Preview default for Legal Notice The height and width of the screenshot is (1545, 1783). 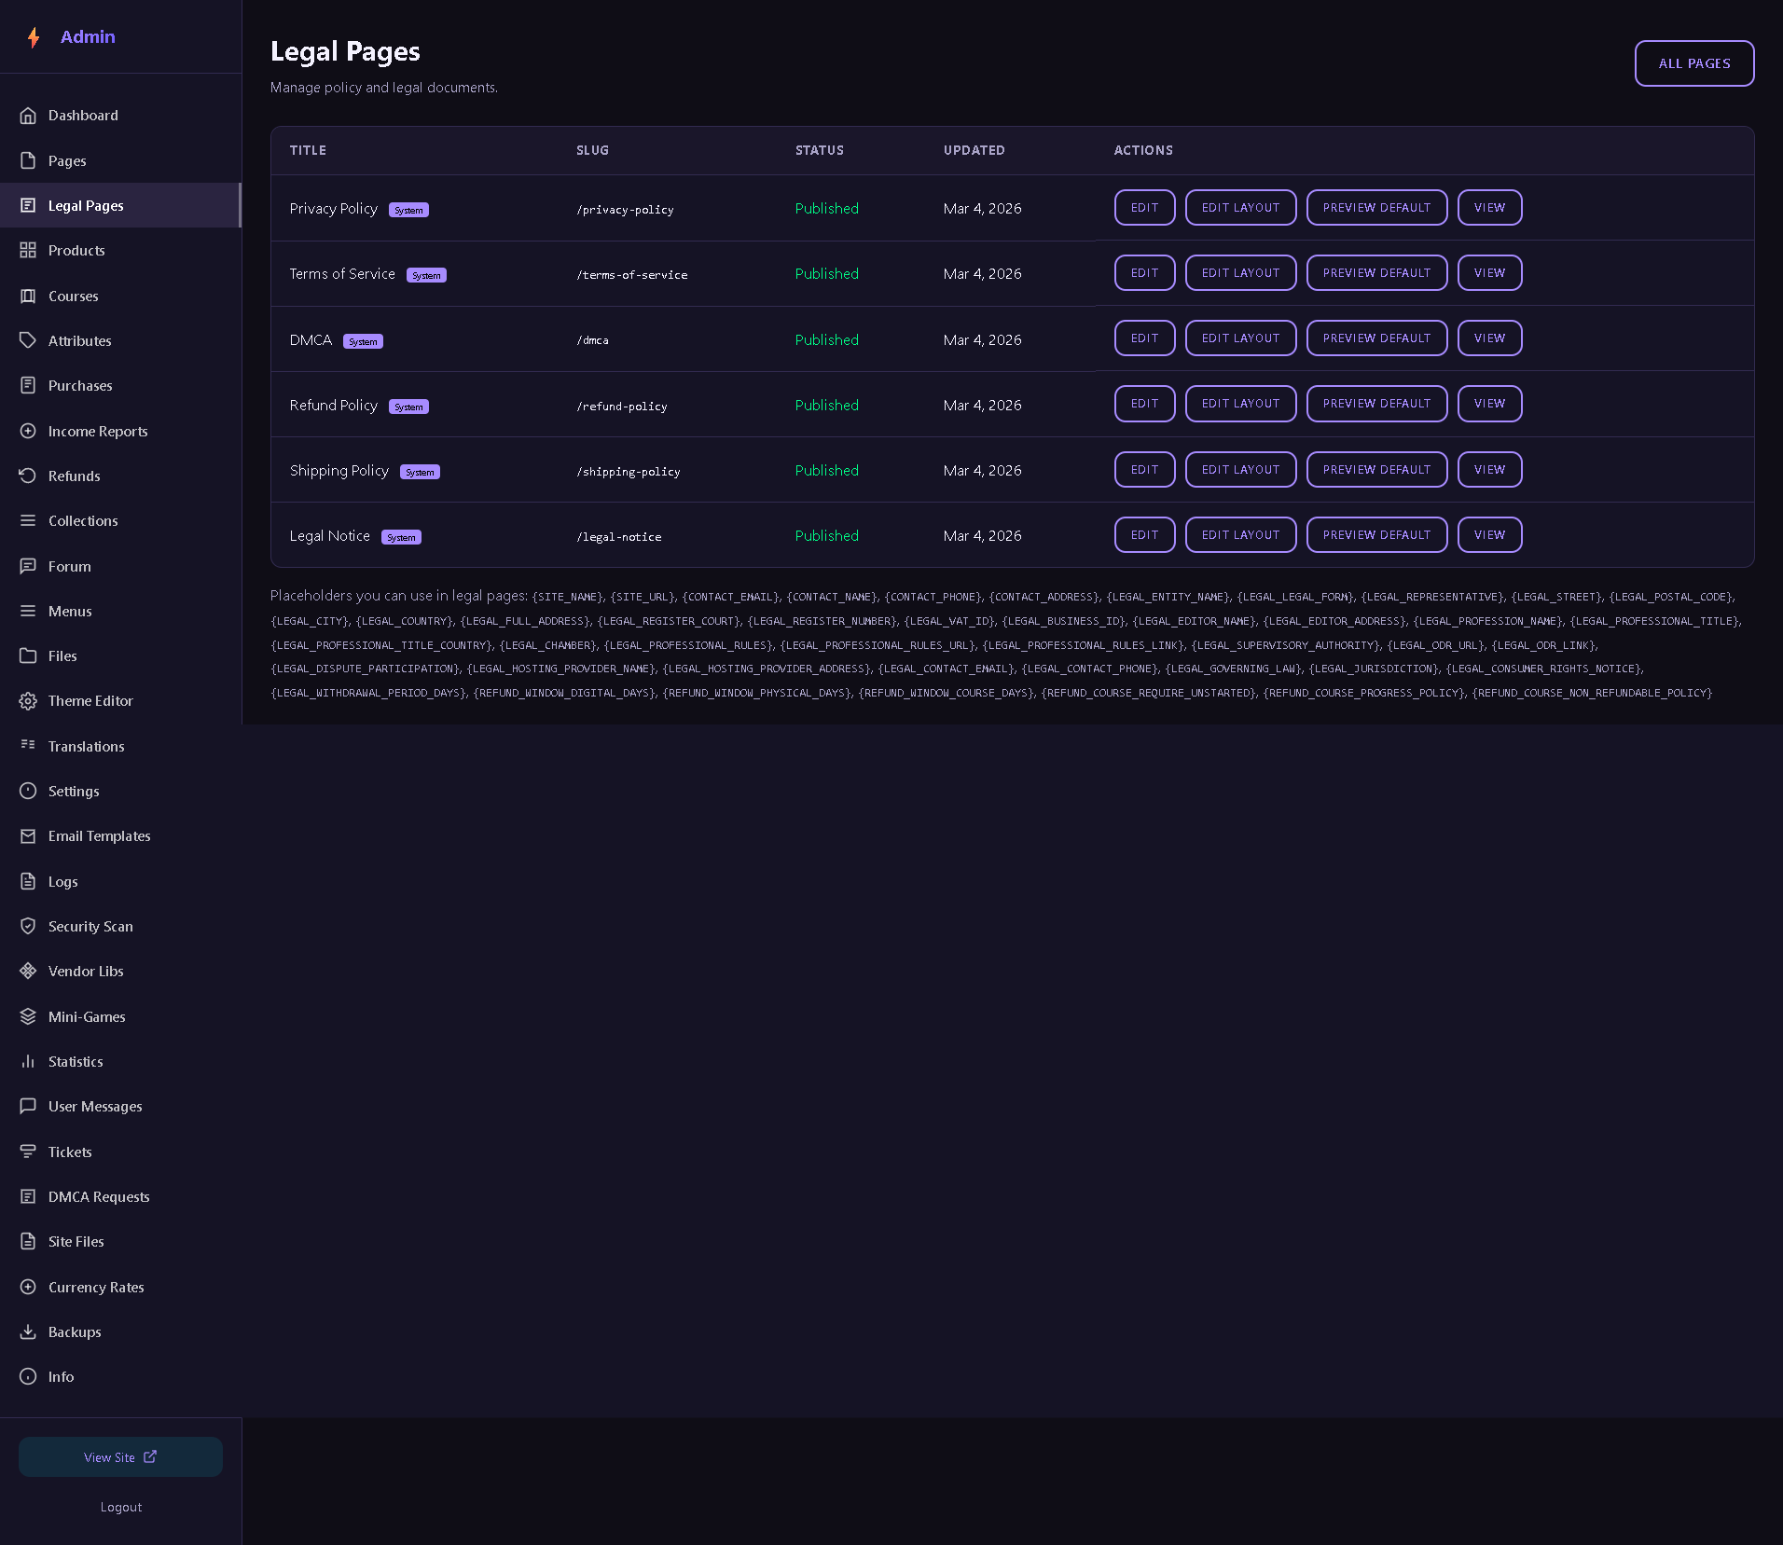pos(1376,535)
